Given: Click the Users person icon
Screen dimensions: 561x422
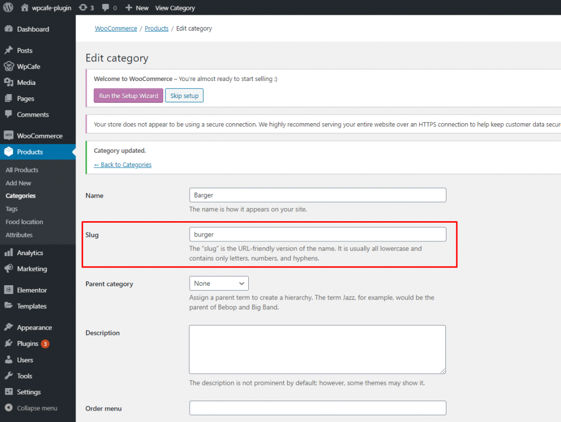Looking at the screenshot, I should [x=9, y=360].
